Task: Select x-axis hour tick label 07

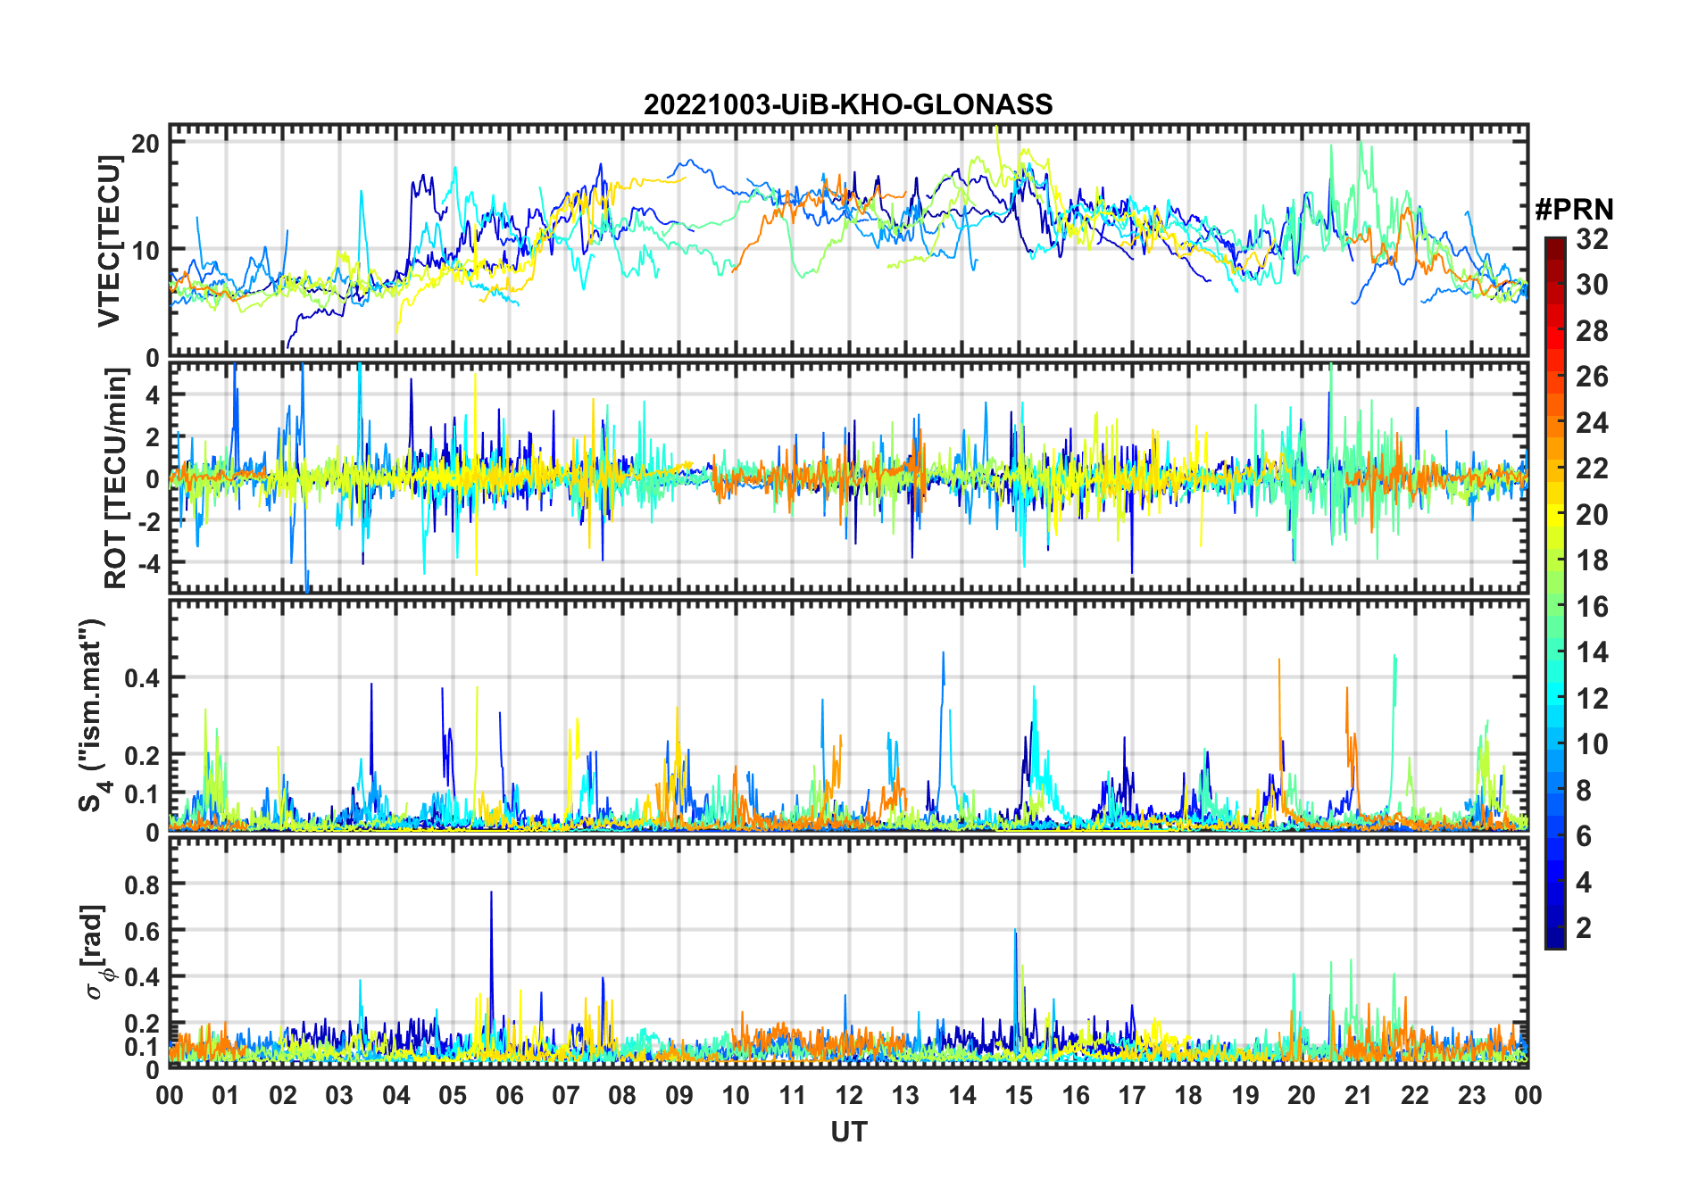Action: click(x=566, y=1095)
